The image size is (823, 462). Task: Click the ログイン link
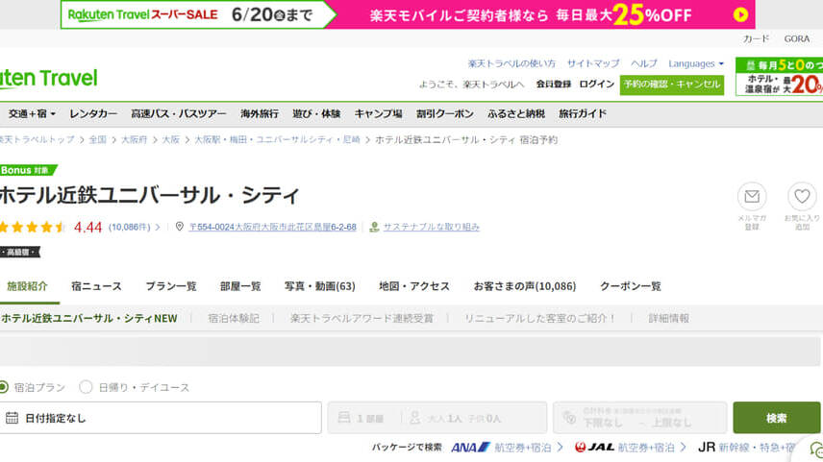tap(596, 84)
